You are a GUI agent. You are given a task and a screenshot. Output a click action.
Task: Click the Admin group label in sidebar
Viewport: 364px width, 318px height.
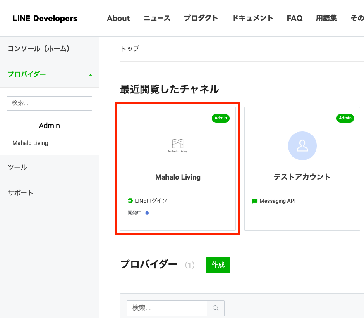click(x=50, y=126)
